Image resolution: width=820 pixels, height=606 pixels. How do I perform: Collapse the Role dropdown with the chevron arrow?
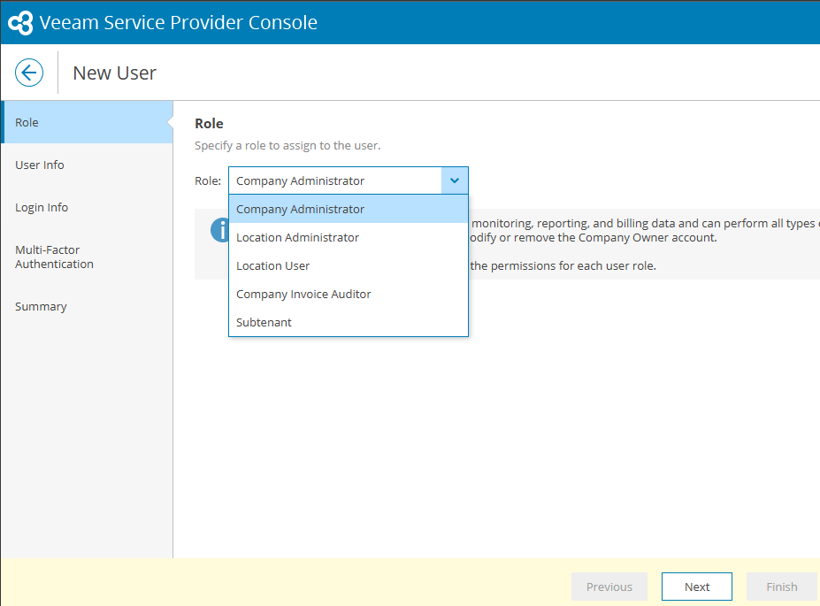coord(455,180)
